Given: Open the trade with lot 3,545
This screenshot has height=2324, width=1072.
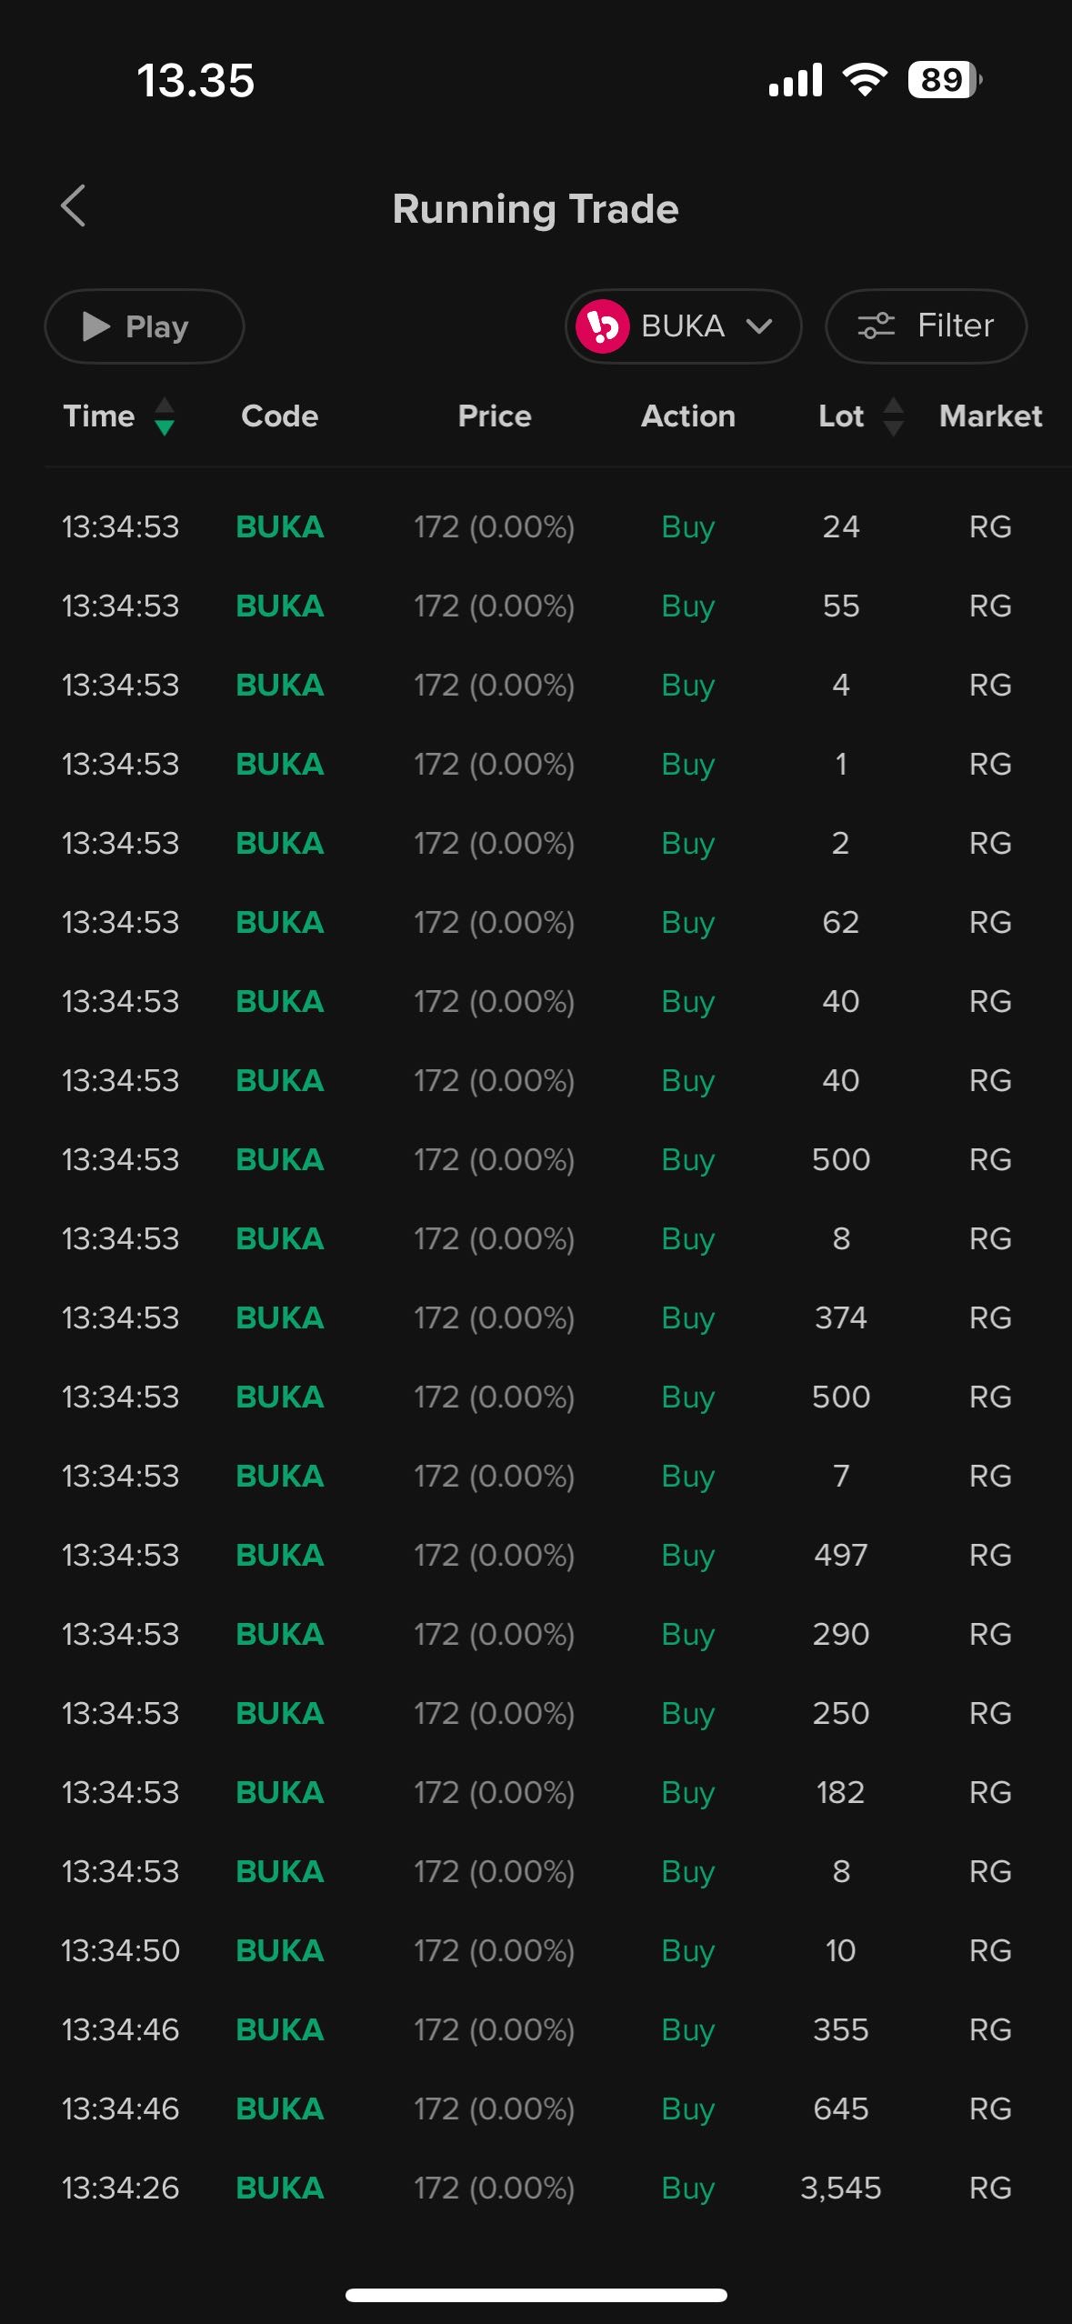Looking at the screenshot, I should (x=536, y=2188).
